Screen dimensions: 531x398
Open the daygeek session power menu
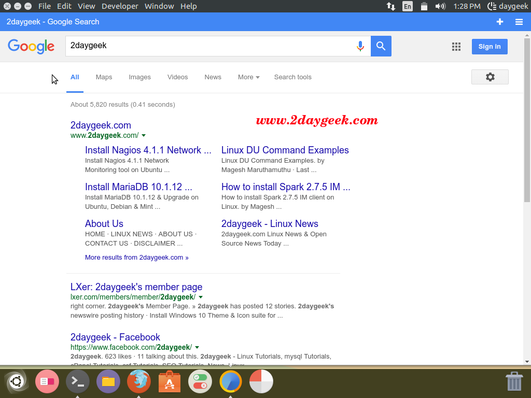pyautogui.click(x=507, y=6)
